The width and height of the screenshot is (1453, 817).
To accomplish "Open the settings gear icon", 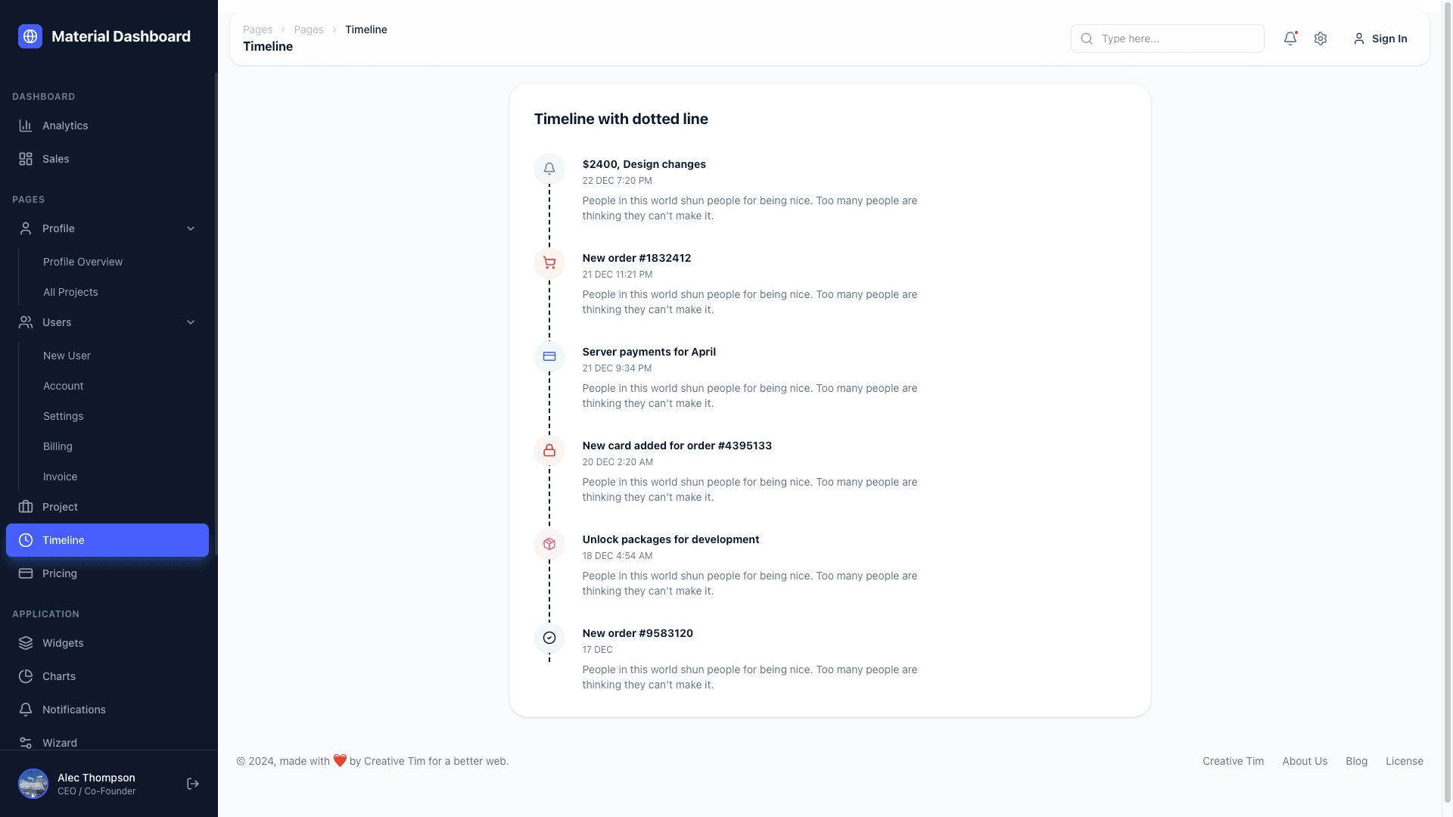I will click(x=1321, y=38).
